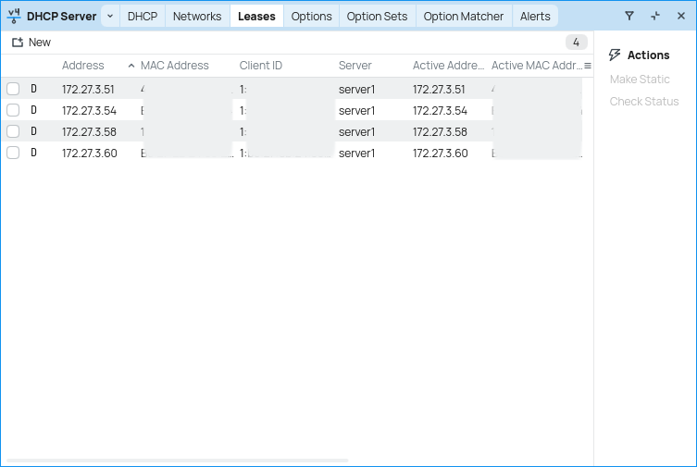Click the horizontal scrollbar at bottom
This screenshot has width=697, height=467.
pyautogui.click(x=178, y=461)
